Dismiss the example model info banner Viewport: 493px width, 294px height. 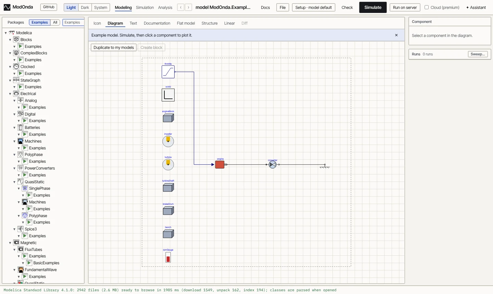(x=396, y=35)
